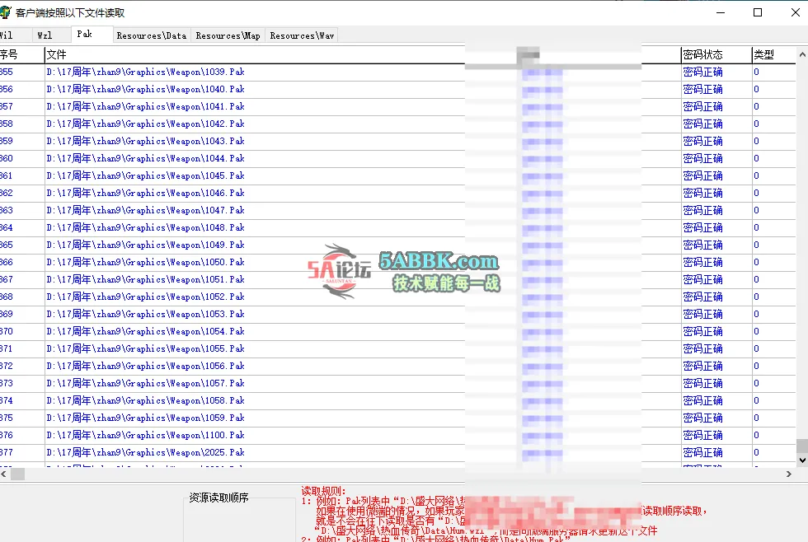Select row with Weapon\1049.Pak

397,245
